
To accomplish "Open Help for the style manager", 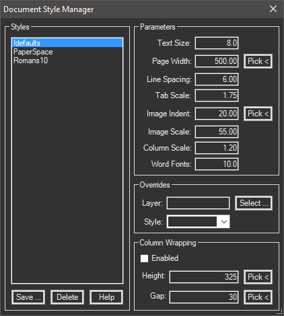I will [x=106, y=297].
